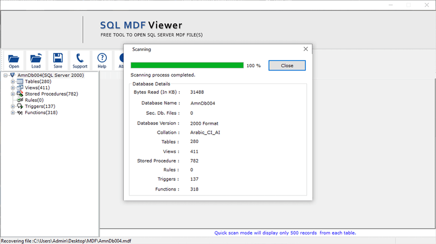The width and height of the screenshot is (436, 244).
Task: Click Database Name value AmnDb004
Action: [203, 103]
